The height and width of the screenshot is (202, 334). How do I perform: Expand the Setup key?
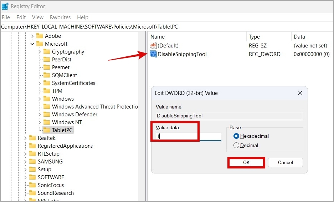tap(25, 170)
